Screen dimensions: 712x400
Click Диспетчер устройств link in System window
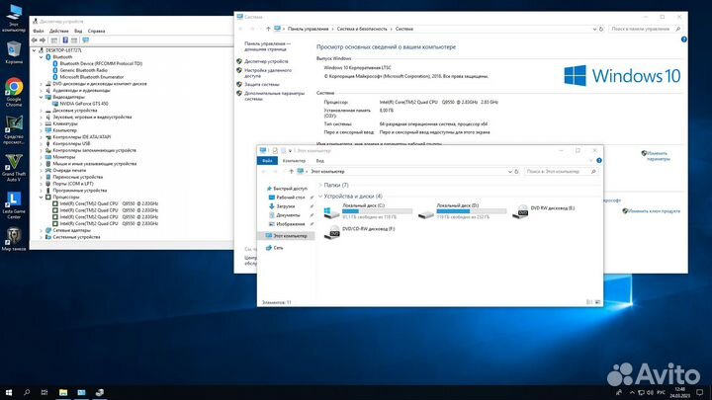(266, 61)
